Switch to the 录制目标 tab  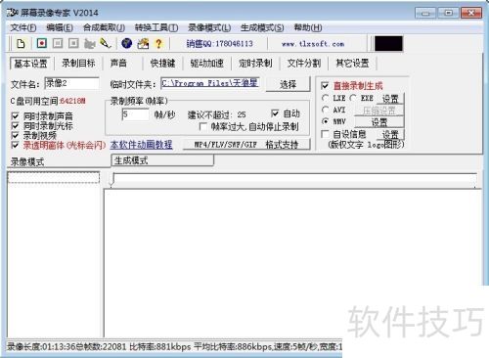[x=78, y=63]
